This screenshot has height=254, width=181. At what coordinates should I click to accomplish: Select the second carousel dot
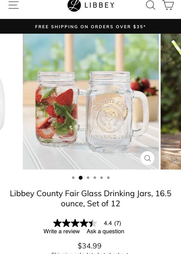pos(80,178)
